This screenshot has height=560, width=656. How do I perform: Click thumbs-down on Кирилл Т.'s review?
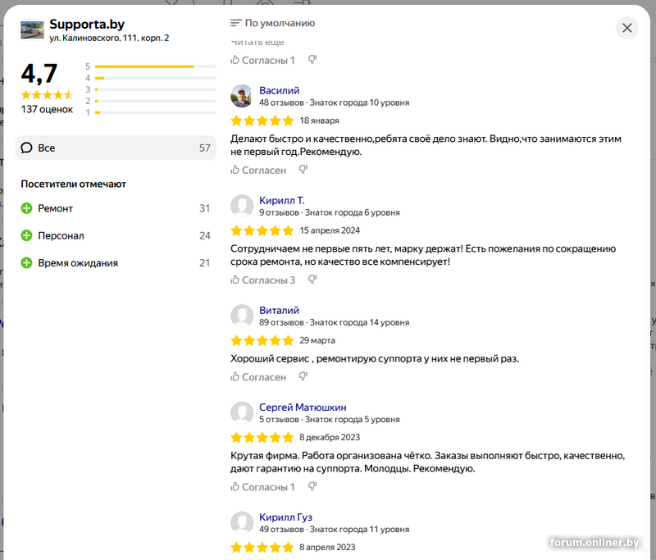click(312, 280)
